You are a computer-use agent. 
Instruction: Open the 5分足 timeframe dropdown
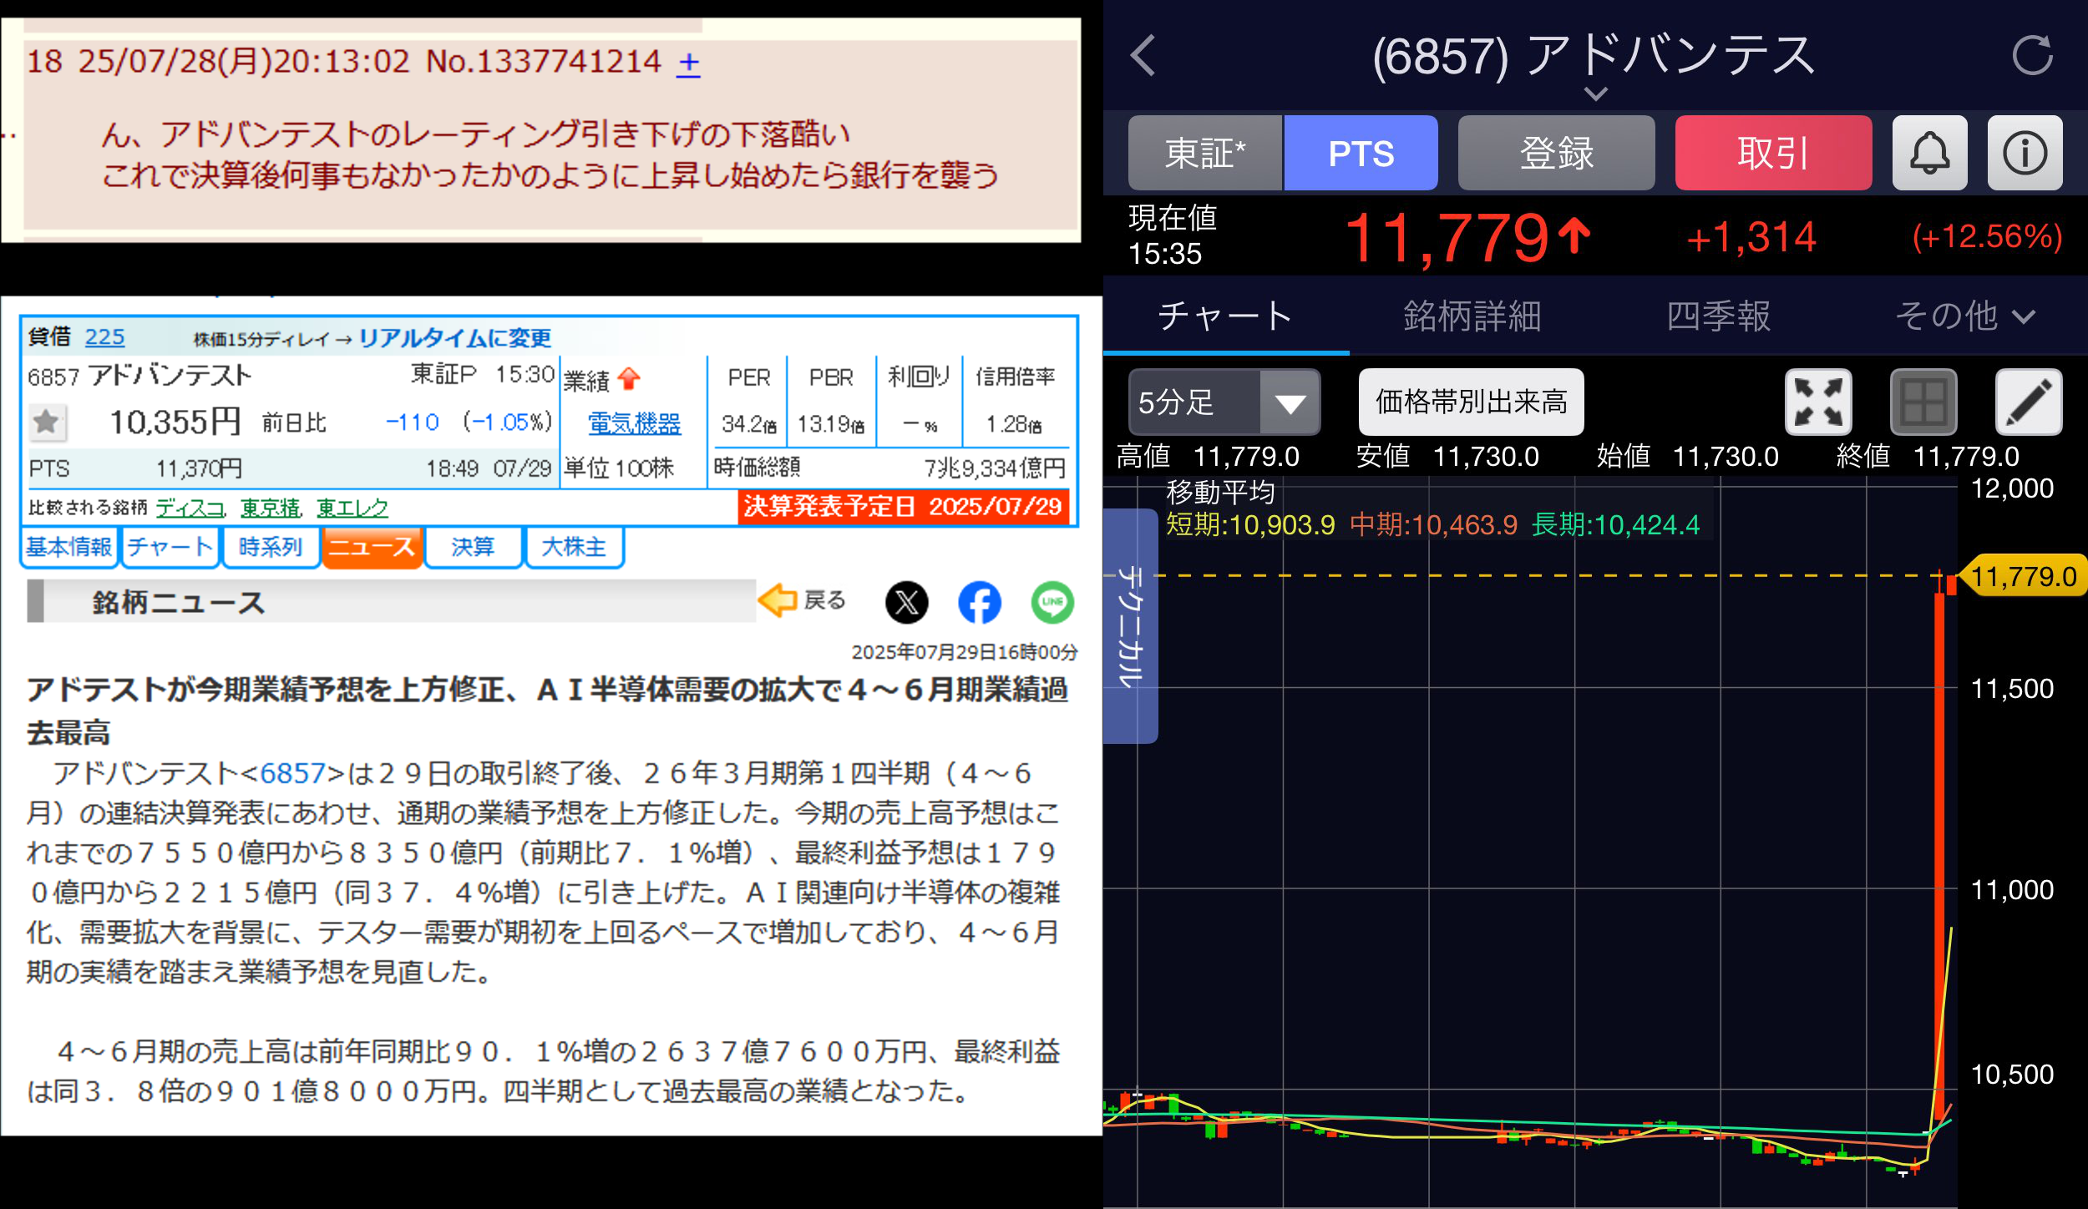[x=1224, y=402]
